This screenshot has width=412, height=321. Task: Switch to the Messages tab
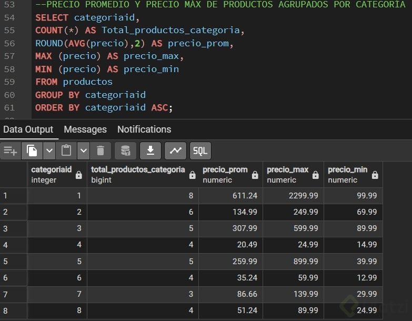[85, 129]
